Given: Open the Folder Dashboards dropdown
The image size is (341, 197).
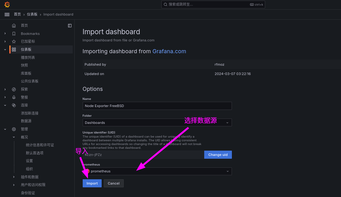Looking at the screenshot, I should [157, 123].
